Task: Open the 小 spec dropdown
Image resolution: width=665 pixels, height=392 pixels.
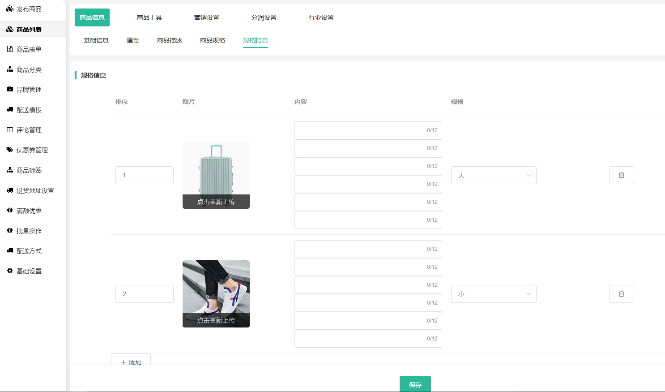Action: click(493, 294)
